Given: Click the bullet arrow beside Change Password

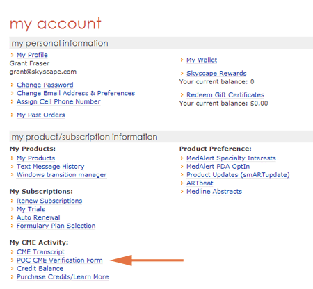Looking at the screenshot, I should [x=12, y=85].
